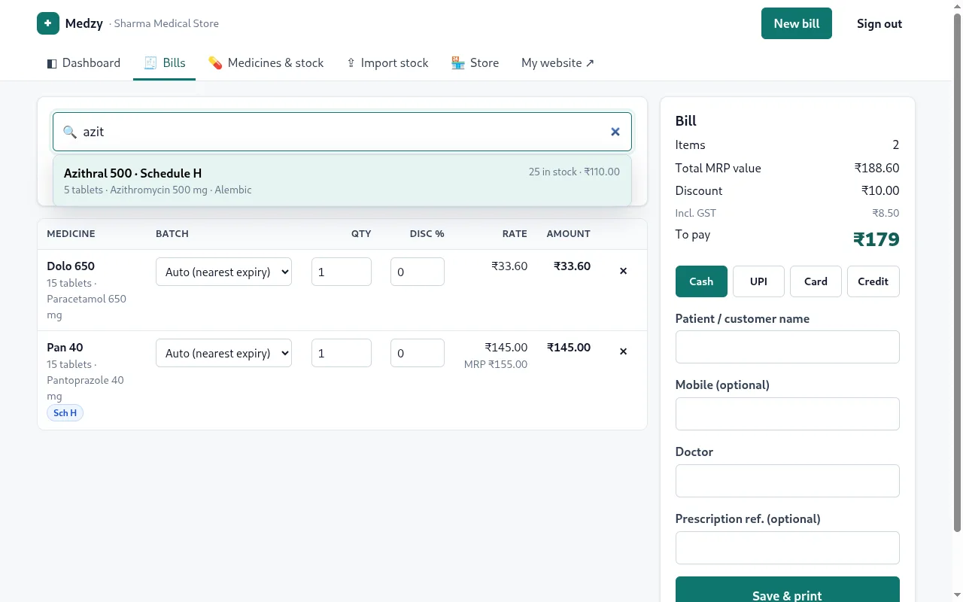
Task: Change discount percent for Dolo 650
Action: click(418, 272)
